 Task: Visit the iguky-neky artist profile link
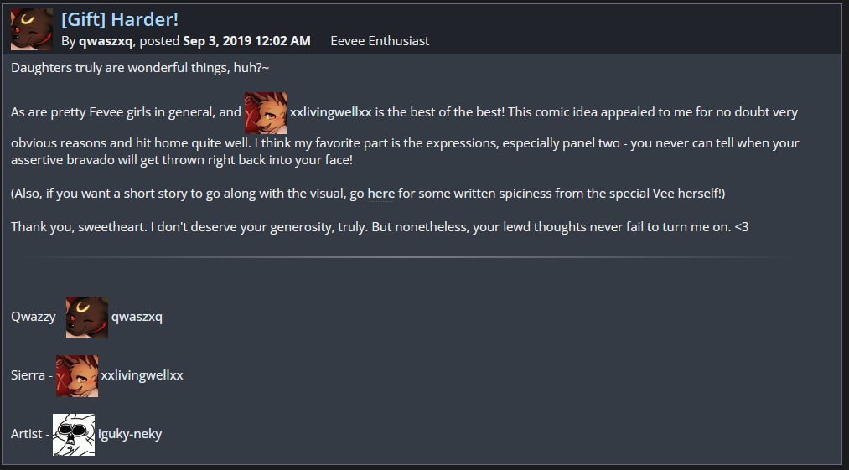click(x=130, y=434)
